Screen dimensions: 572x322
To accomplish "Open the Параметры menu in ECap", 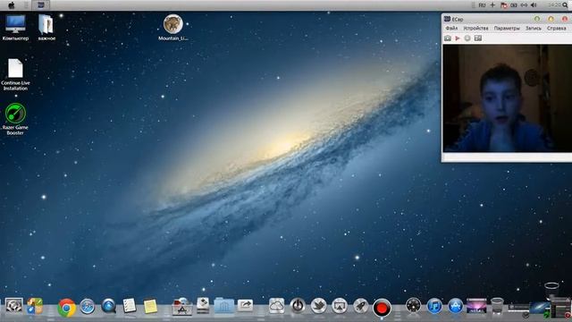I will point(507,28).
